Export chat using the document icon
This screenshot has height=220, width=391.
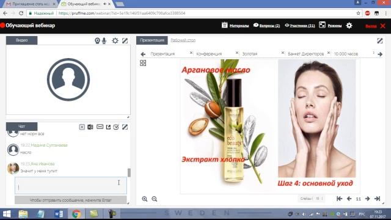pos(90,127)
